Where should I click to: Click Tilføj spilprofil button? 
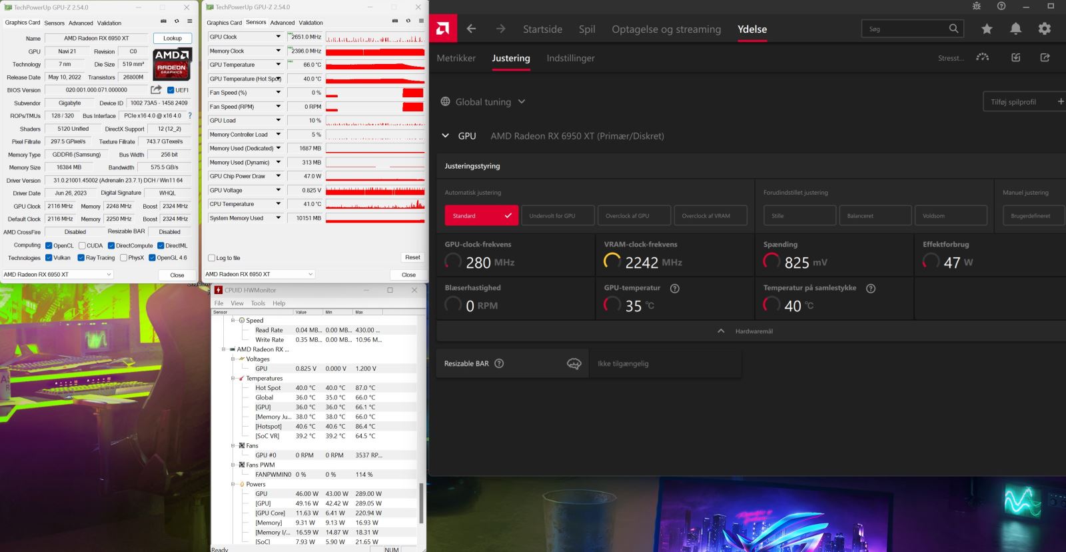coord(1025,101)
